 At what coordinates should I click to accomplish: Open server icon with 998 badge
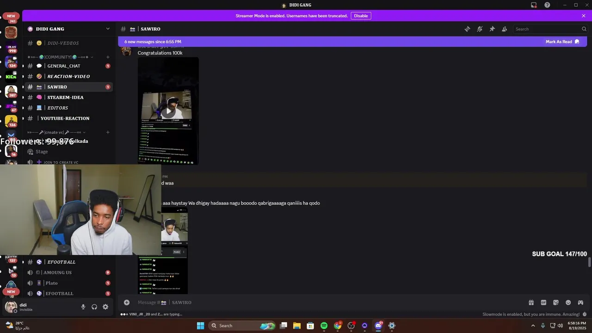(11, 47)
